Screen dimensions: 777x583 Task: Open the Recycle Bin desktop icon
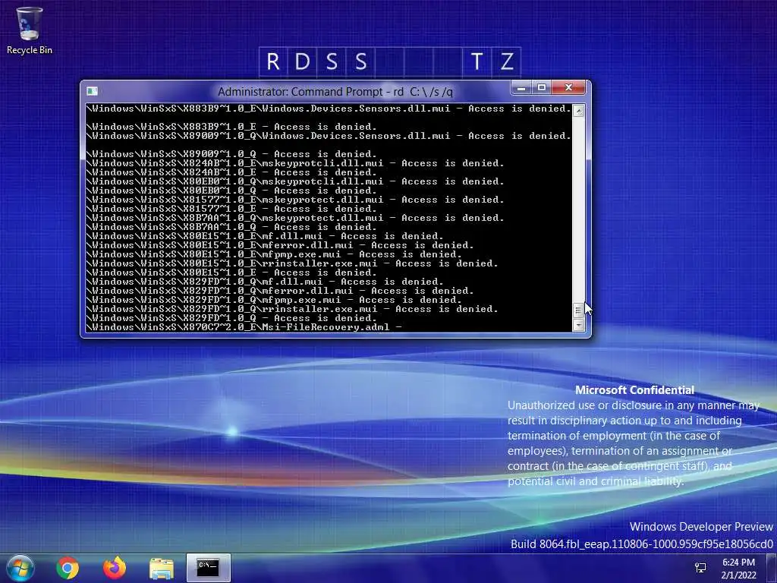[x=30, y=30]
